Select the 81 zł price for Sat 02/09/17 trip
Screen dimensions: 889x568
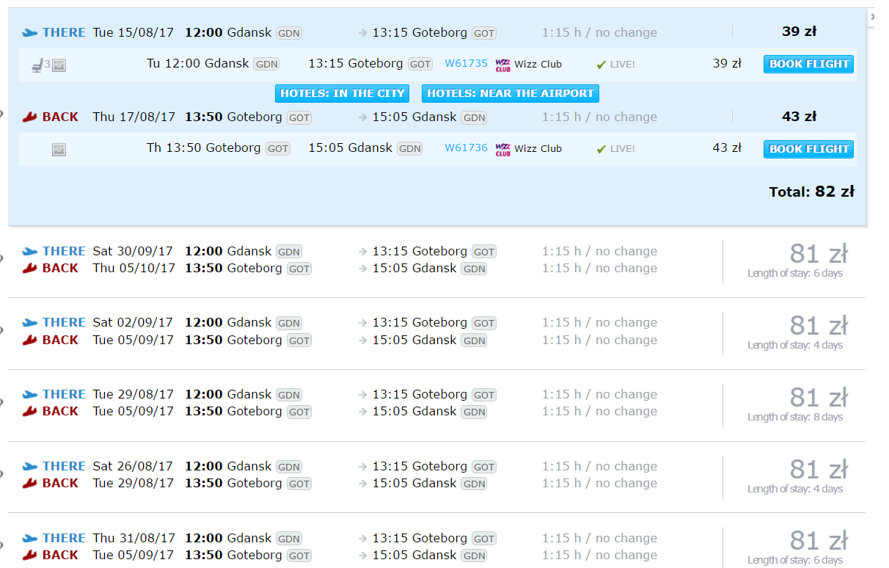(819, 325)
